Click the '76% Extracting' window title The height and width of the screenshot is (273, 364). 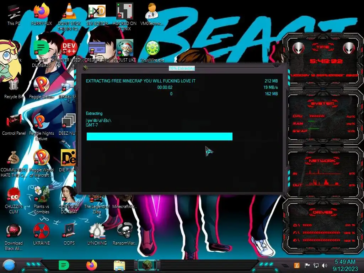pyautogui.click(x=182, y=68)
